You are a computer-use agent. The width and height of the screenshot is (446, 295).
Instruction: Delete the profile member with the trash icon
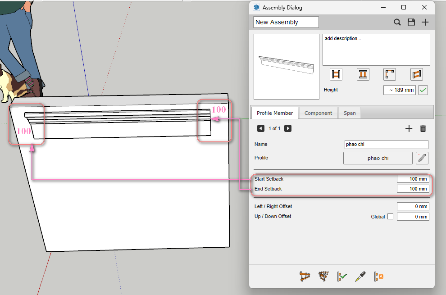(x=423, y=128)
